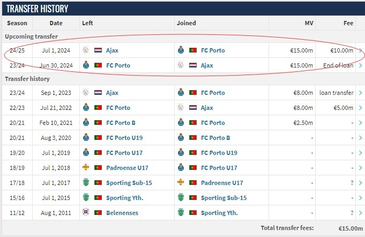Click the Sporting Sub-15 link in Joined column
365x237 pixels.
224,198
